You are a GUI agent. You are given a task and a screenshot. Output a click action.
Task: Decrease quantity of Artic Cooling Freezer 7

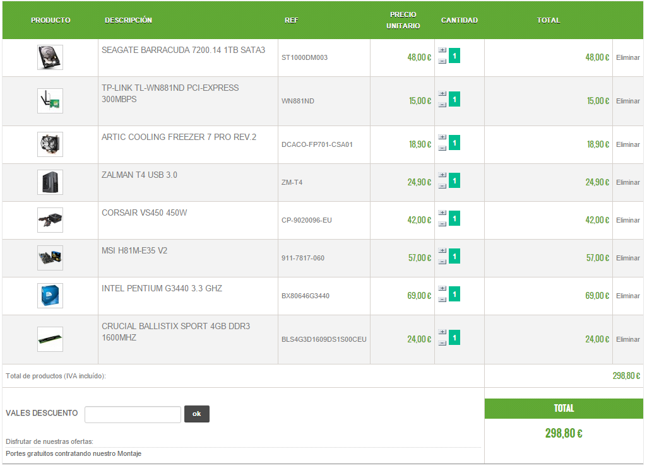[442, 148]
